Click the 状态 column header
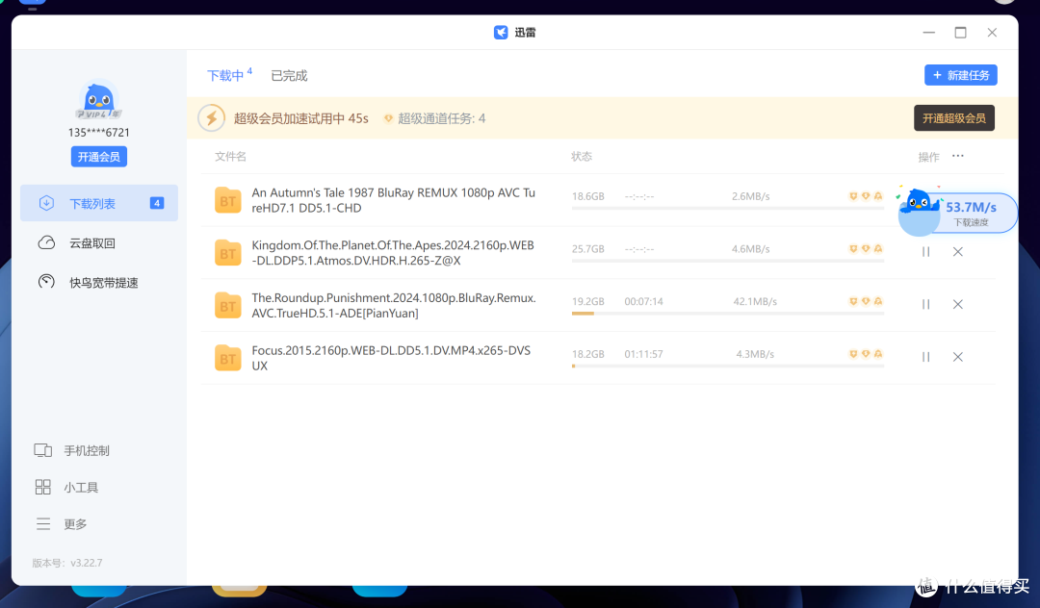This screenshot has height=608, width=1040. (582, 156)
